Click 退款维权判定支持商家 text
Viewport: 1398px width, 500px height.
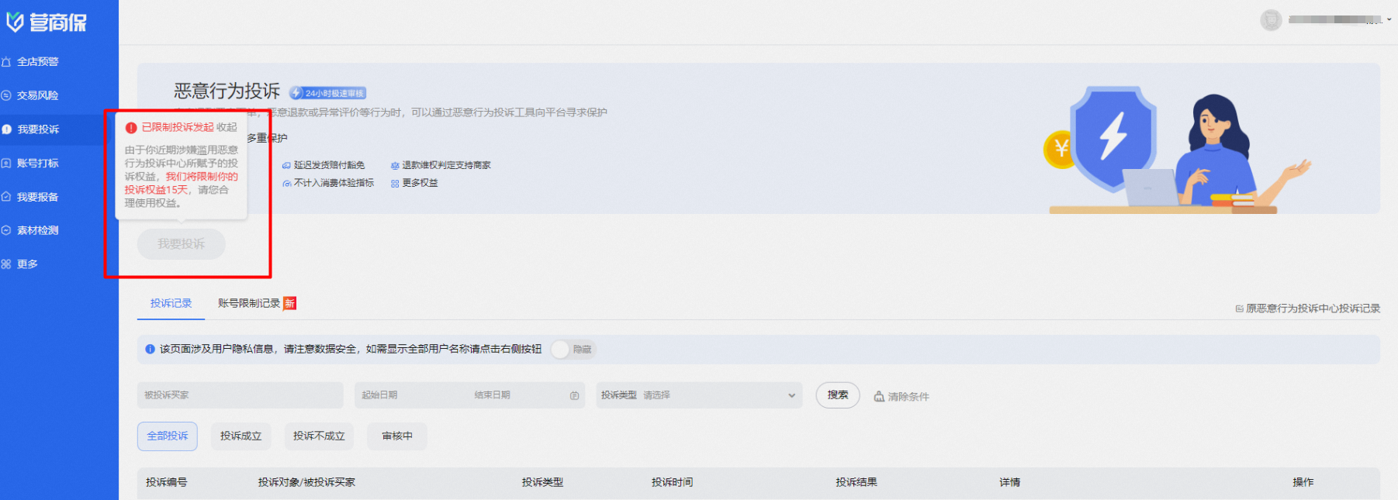pyautogui.click(x=446, y=165)
